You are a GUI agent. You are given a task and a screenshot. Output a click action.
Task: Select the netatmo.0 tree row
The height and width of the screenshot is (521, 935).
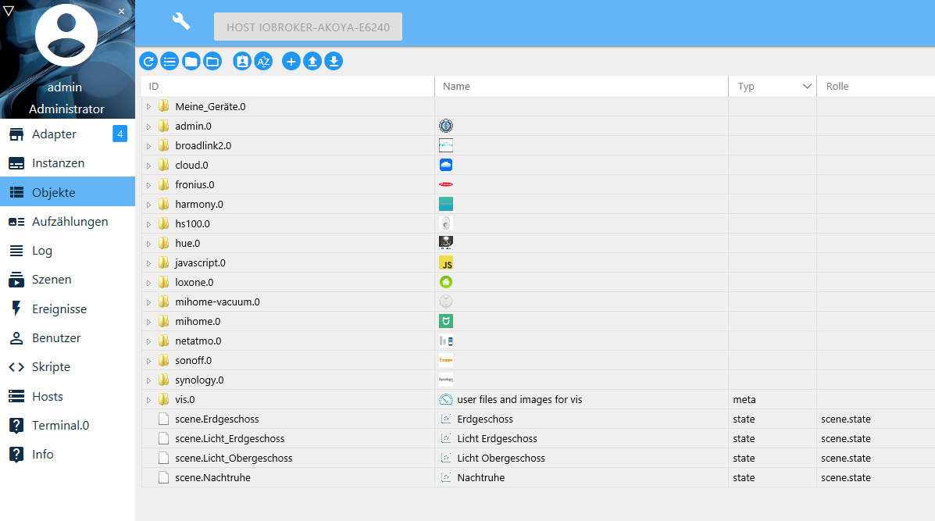(538, 341)
